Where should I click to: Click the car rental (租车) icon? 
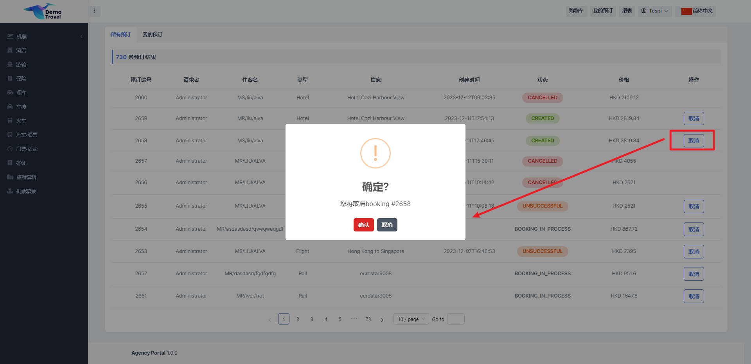(10, 93)
